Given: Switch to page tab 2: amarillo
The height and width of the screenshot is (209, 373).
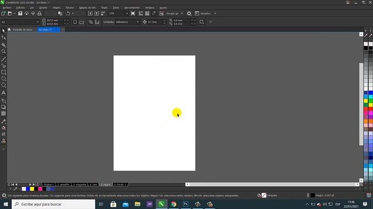Looking at the screenshot, I should (64, 185).
